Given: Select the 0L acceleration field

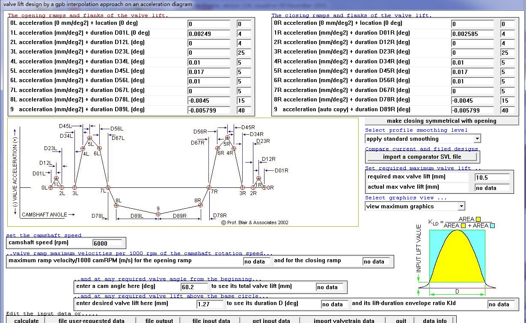Looking at the screenshot, I should click(x=209, y=24).
